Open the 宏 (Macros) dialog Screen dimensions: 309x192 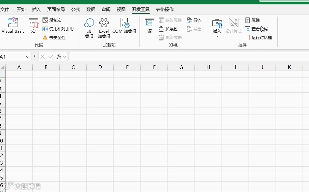33,26
